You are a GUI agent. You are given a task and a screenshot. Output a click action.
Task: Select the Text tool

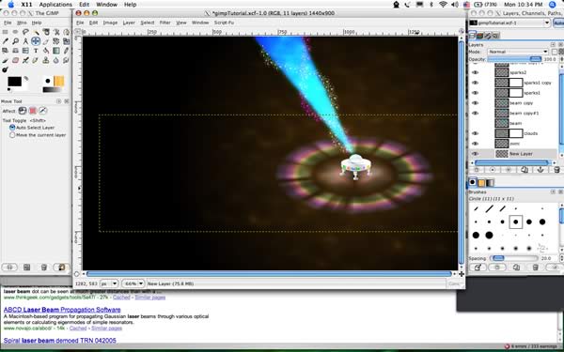click(36, 51)
